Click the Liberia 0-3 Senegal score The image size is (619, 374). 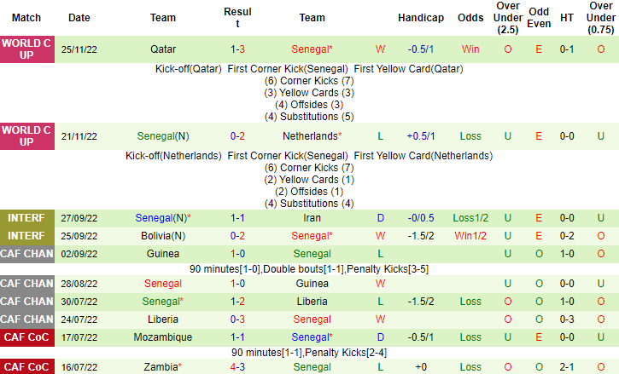(x=237, y=319)
